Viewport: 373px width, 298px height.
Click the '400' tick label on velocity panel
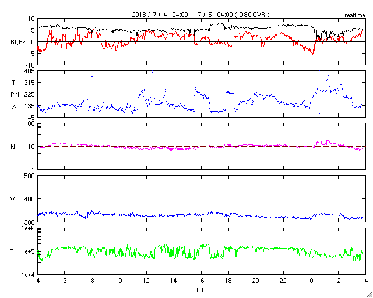tap(30, 199)
